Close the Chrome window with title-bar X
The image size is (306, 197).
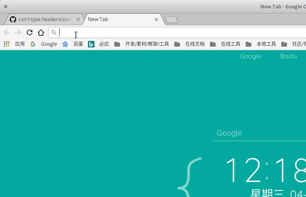click(6, 6)
